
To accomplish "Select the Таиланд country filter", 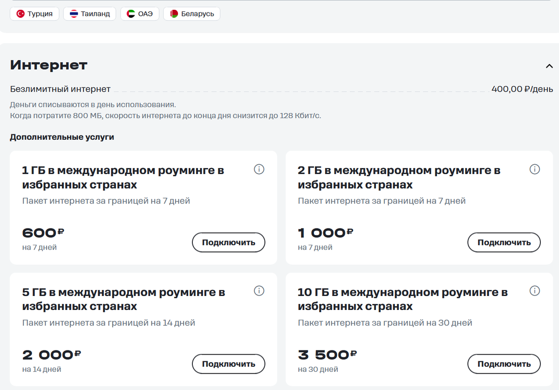I will click(89, 13).
